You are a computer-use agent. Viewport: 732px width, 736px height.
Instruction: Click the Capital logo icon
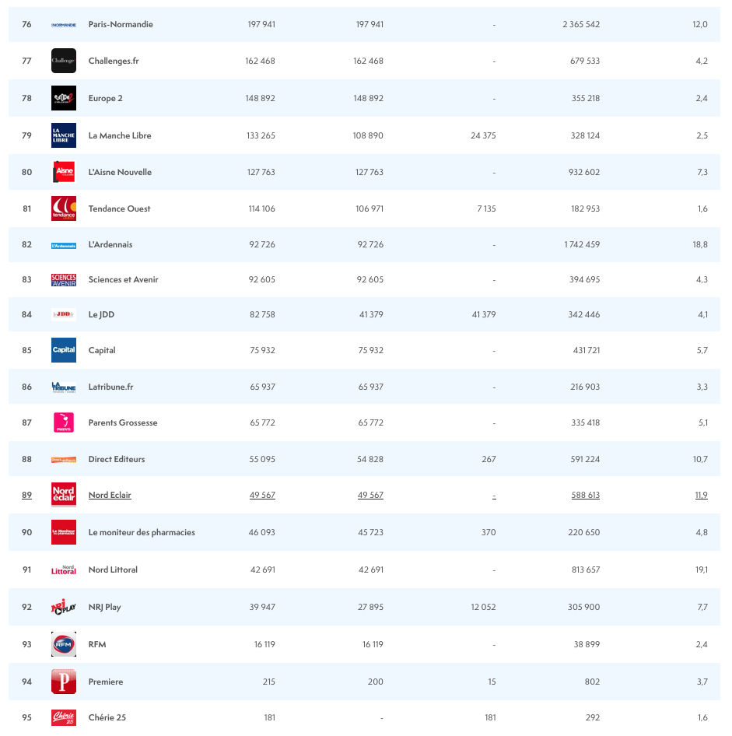(64, 350)
